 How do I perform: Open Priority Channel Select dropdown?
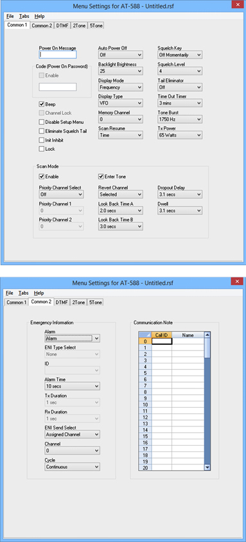[x=61, y=195]
